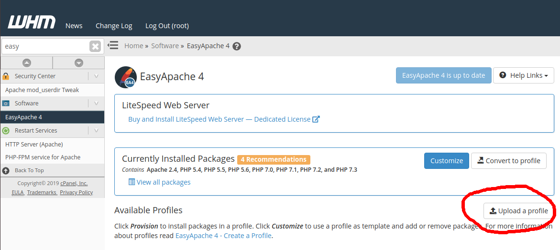Click the Currently Installed Packages heading

pyautogui.click(x=178, y=159)
